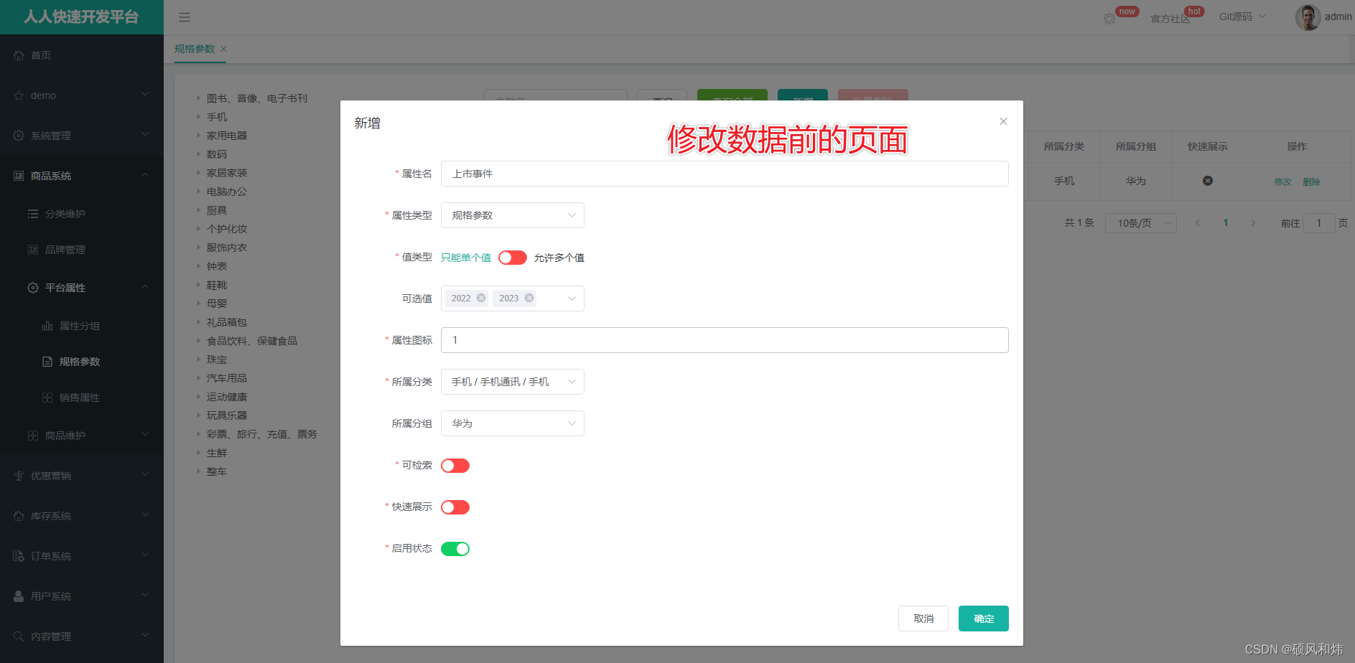Click the document icon beside 规格参数
Screen dimensions: 1355x663
[47, 362]
